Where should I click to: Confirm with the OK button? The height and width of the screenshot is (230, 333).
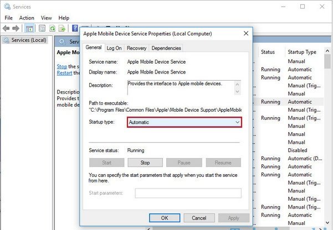pyautogui.click(x=165, y=218)
